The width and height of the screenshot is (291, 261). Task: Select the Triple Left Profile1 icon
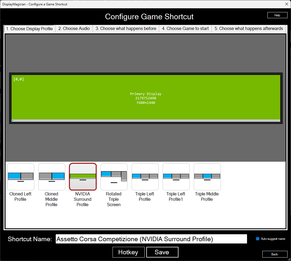[x=176, y=177]
